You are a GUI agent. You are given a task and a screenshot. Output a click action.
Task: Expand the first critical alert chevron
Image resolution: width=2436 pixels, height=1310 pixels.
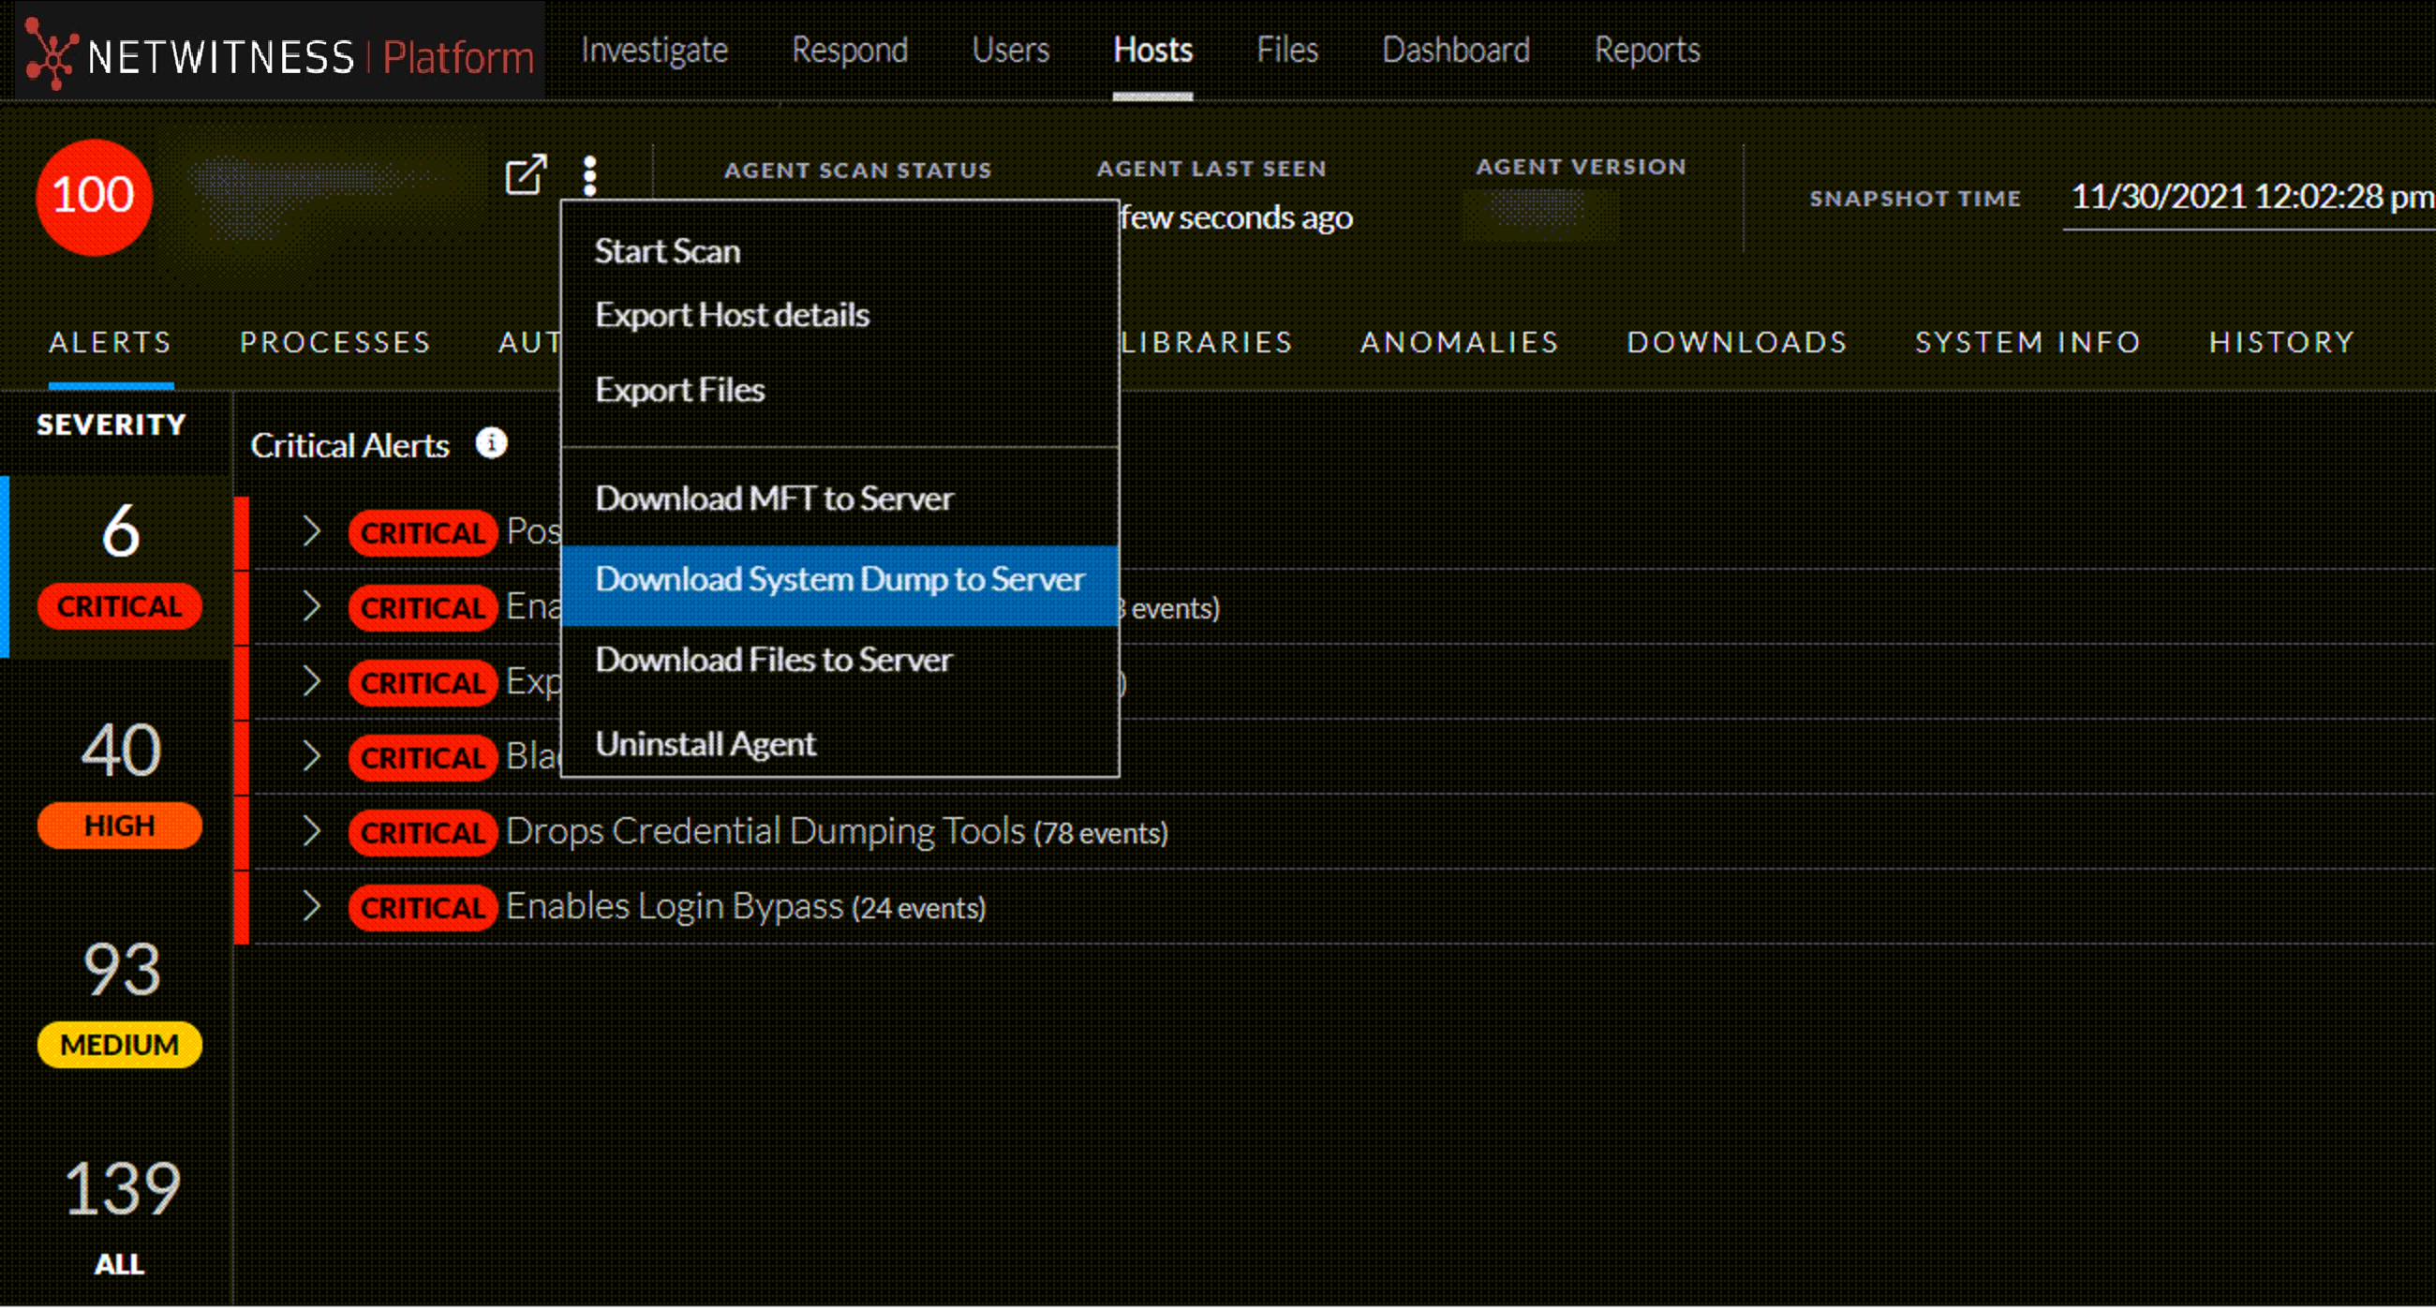pos(311,531)
